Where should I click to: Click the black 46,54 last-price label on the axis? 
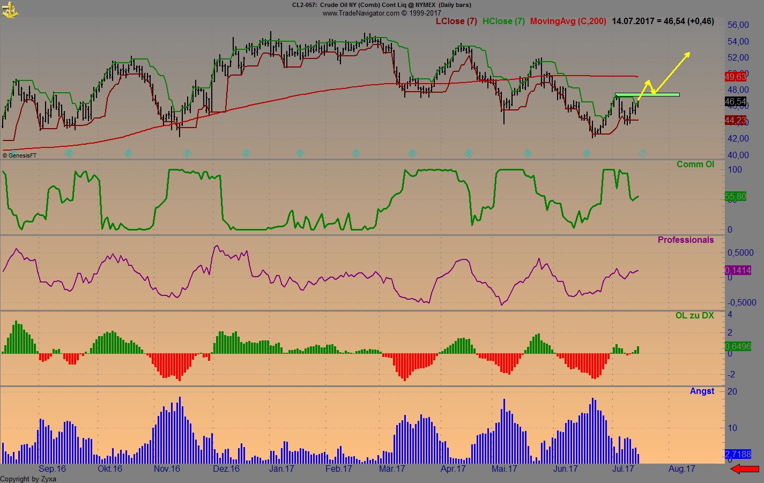tap(735, 101)
